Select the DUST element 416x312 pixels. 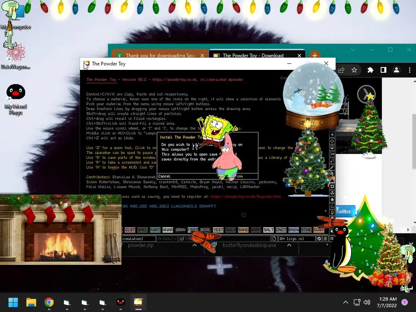coord(318,230)
